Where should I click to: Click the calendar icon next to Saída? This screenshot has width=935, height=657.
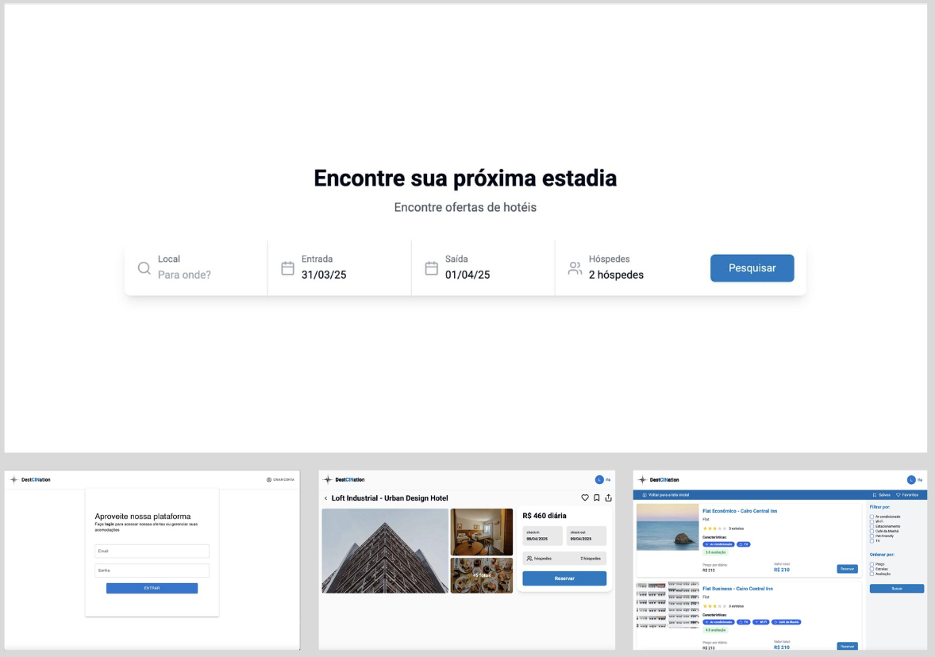431,267
